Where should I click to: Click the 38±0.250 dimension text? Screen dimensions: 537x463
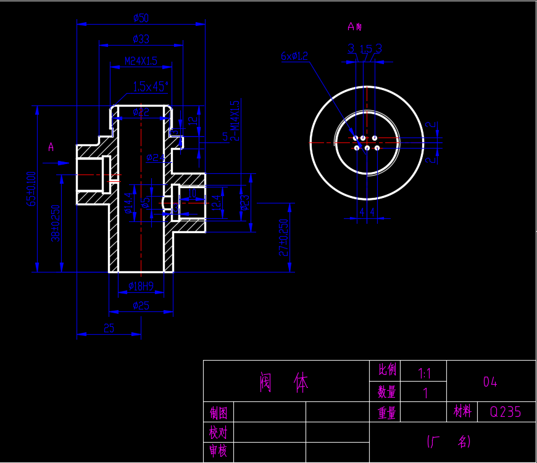(x=56, y=223)
